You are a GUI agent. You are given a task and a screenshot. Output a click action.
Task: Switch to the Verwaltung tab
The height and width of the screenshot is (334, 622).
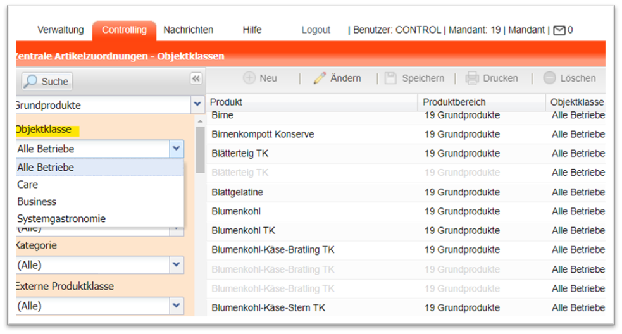(61, 30)
